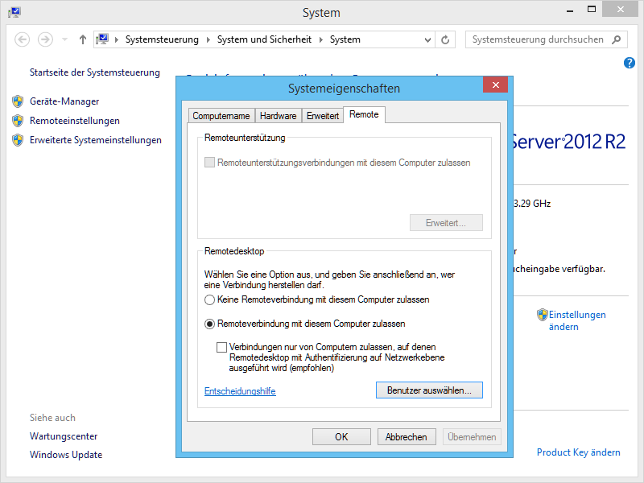The image size is (644, 483).
Task: Minimize the System window
Action: (x=570, y=10)
